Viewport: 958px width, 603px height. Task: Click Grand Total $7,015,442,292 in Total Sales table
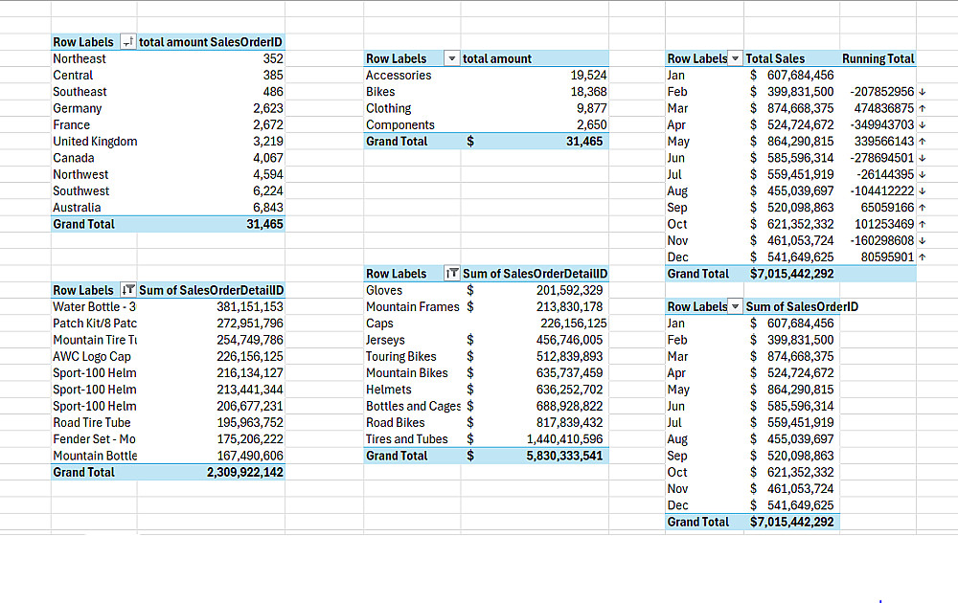pyautogui.click(x=792, y=274)
